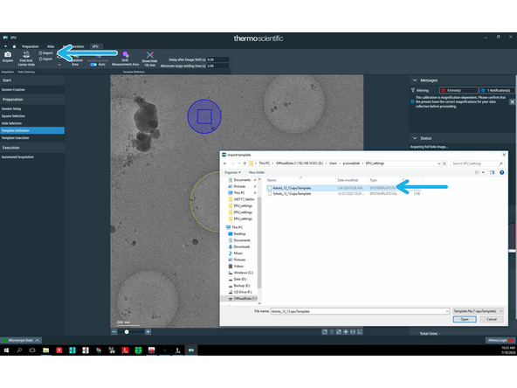
Task: Toggle the preview pane icon
Action: (x=493, y=172)
